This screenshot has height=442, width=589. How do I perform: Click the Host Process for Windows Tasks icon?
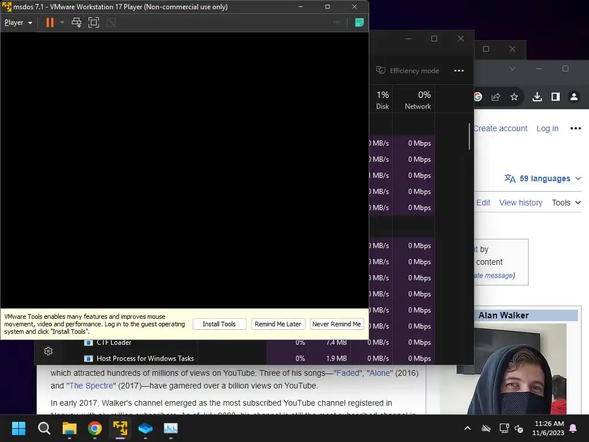(x=89, y=359)
